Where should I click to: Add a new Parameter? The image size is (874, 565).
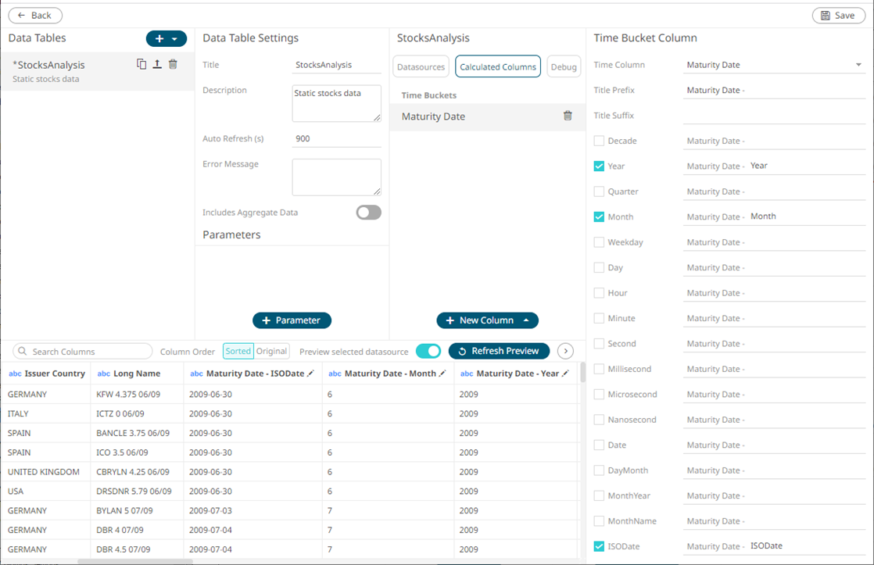click(292, 320)
